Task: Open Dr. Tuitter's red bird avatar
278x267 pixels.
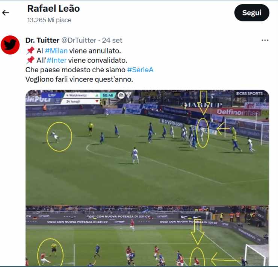Action: 10,45
